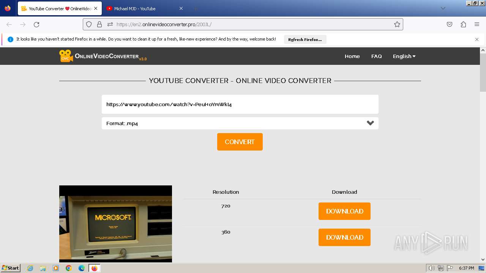Open the Windows Start menu
This screenshot has width=486, height=273.
pyautogui.click(x=10, y=268)
